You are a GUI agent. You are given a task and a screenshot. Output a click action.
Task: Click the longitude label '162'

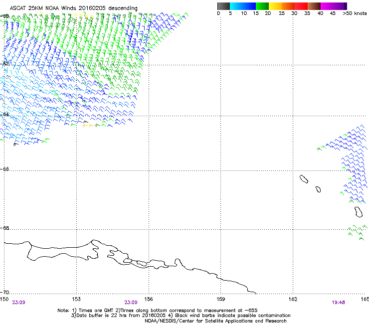point(293,299)
